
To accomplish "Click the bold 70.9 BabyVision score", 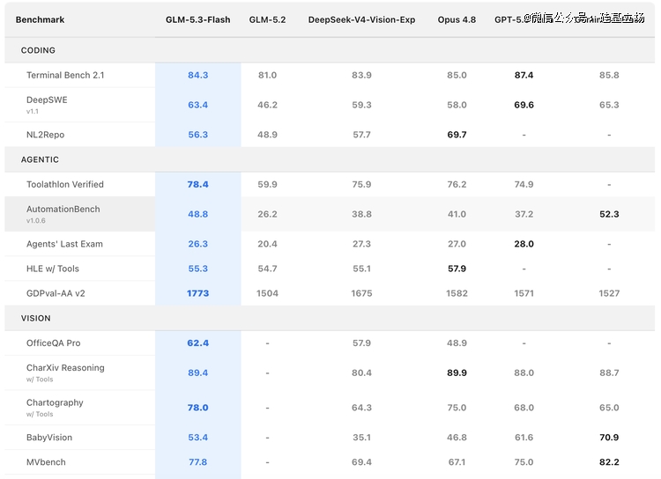I will coord(609,438).
